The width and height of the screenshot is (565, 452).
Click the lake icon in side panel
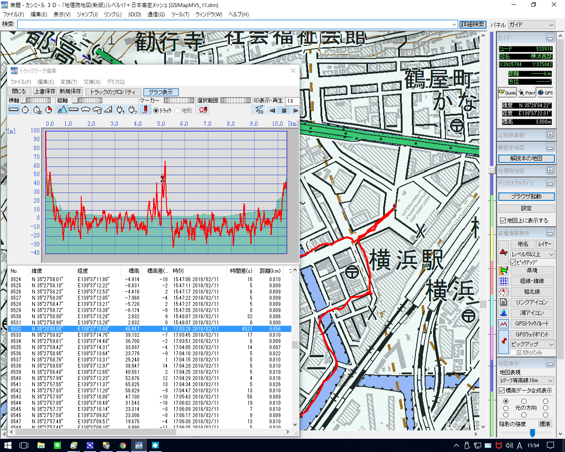tap(504, 313)
